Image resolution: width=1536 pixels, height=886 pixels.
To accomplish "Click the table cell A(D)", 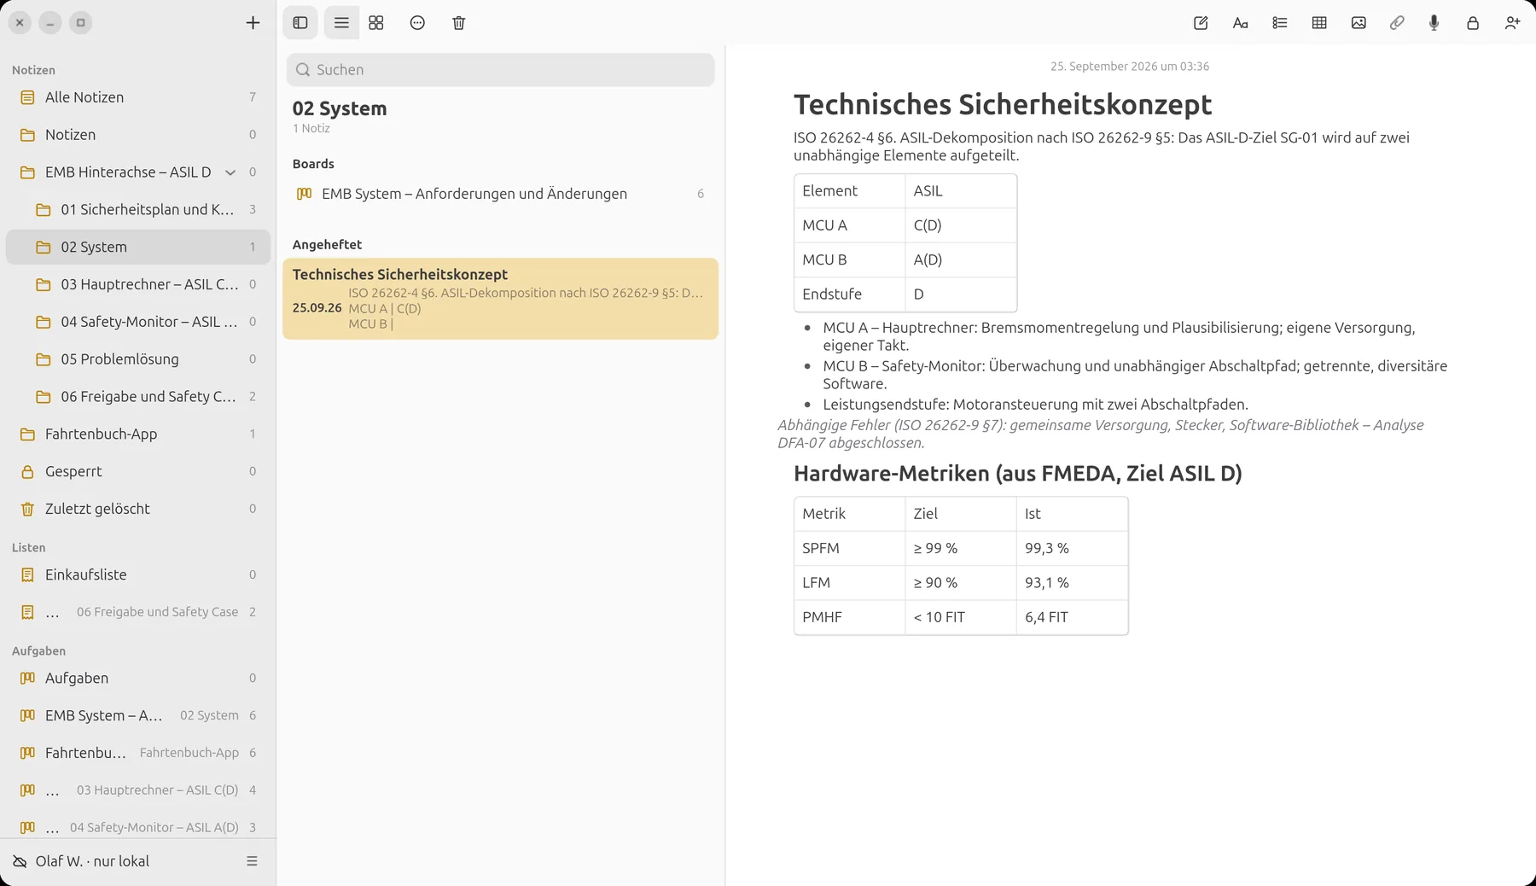I will point(961,259).
